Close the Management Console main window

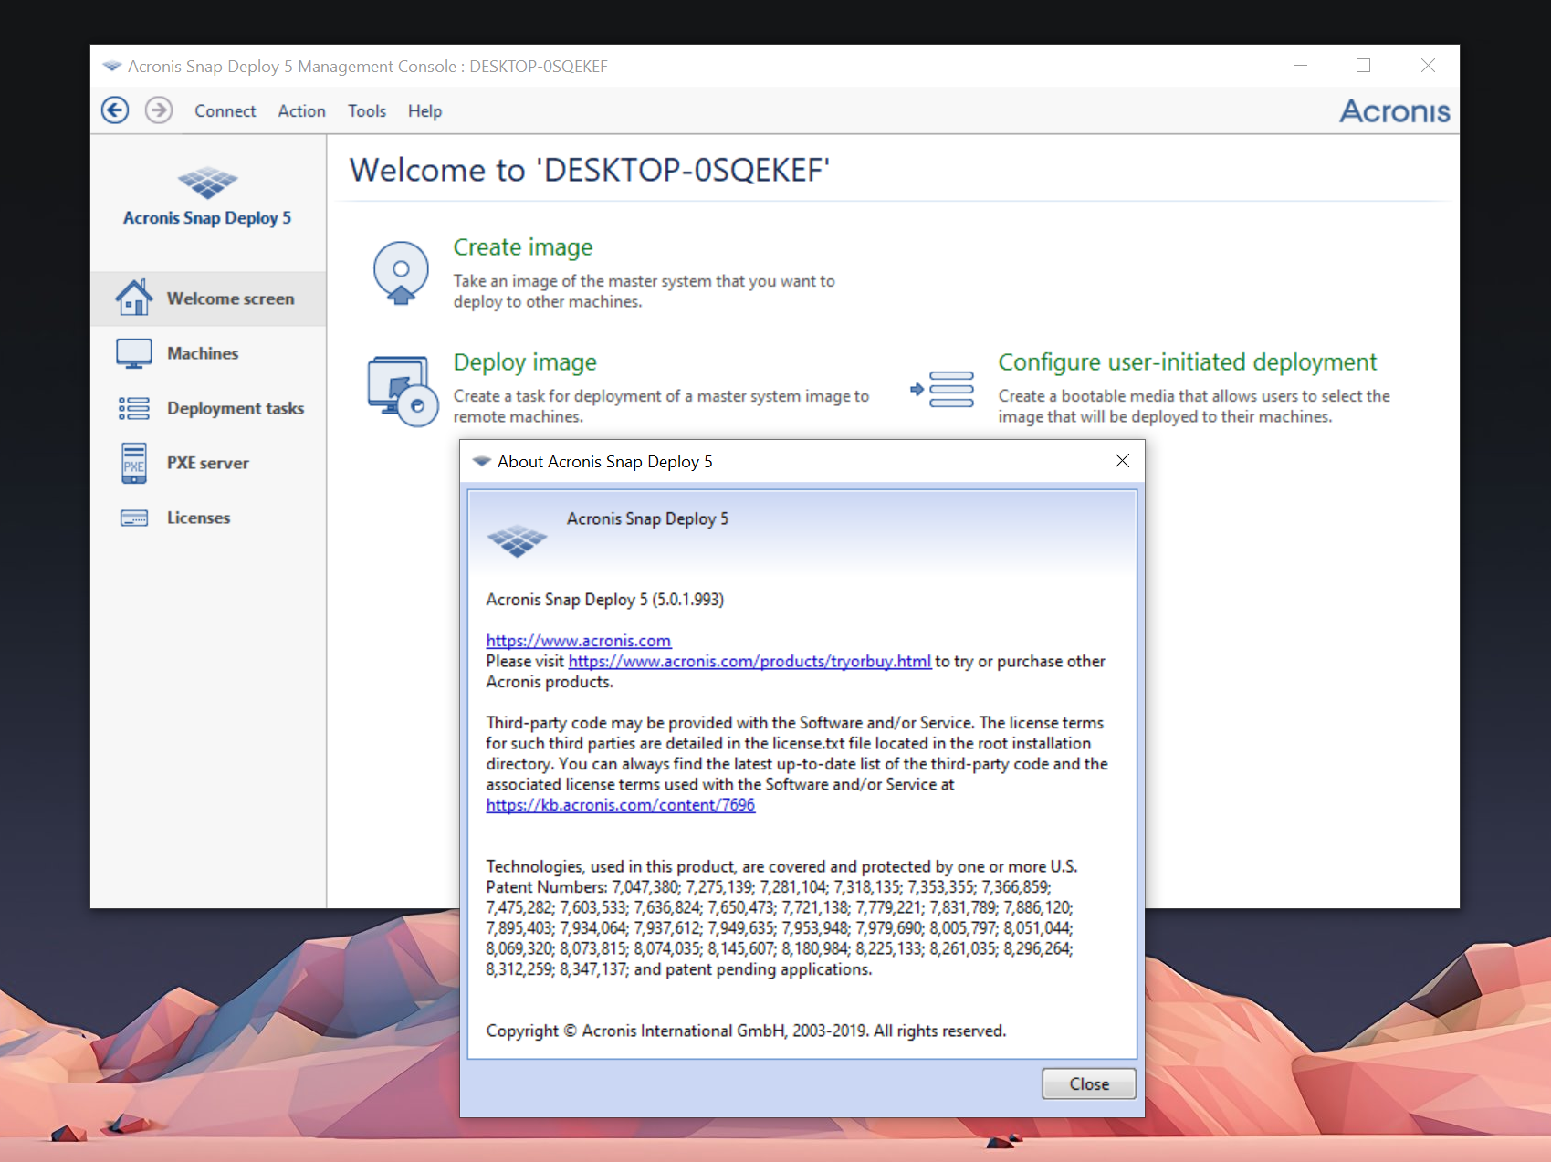(1428, 66)
